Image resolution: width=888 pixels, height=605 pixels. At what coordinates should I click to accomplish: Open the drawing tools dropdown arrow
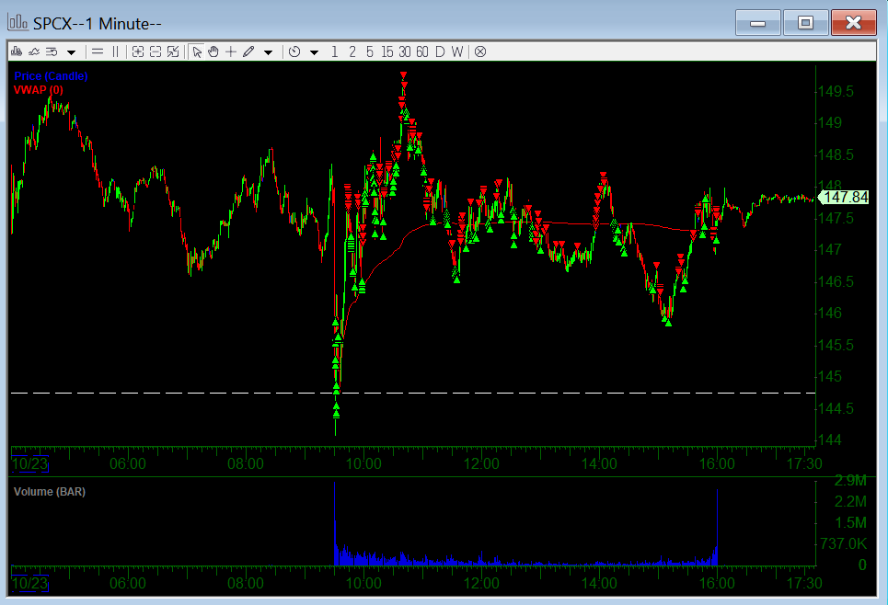(x=269, y=52)
